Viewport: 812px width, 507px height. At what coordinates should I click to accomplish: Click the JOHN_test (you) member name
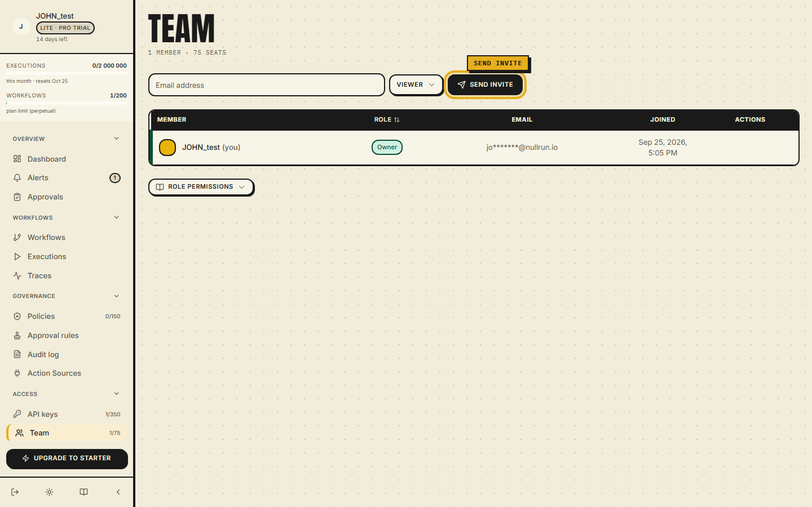[x=211, y=148]
